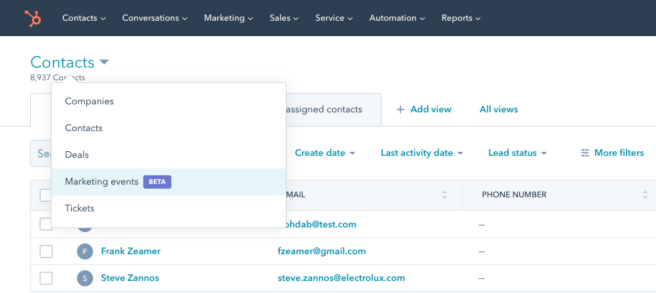Toggle the select-all header checkbox
This screenshot has width=656, height=293.
coord(46,195)
